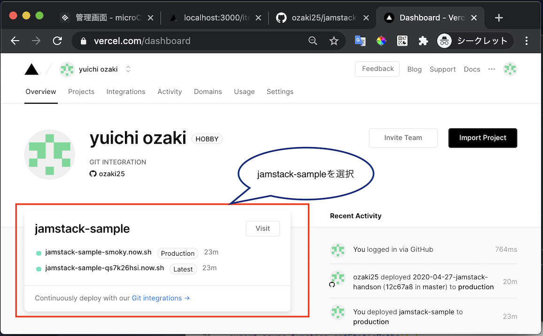The image size is (543, 336).
Task: Click the Visit button for jamstack-sample
Action: pyautogui.click(x=263, y=228)
